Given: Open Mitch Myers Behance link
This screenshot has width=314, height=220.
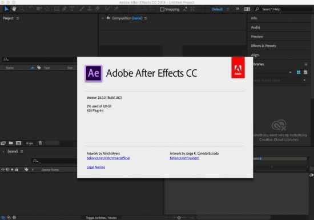Looking at the screenshot, I should tap(108, 158).
